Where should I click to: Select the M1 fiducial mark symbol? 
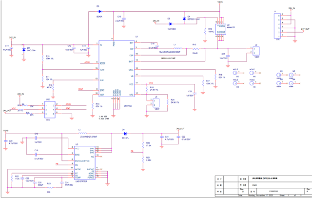(279, 75)
